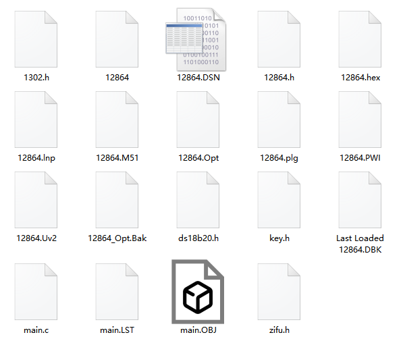Select the 12864.Opt file icon

pos(198,120)
